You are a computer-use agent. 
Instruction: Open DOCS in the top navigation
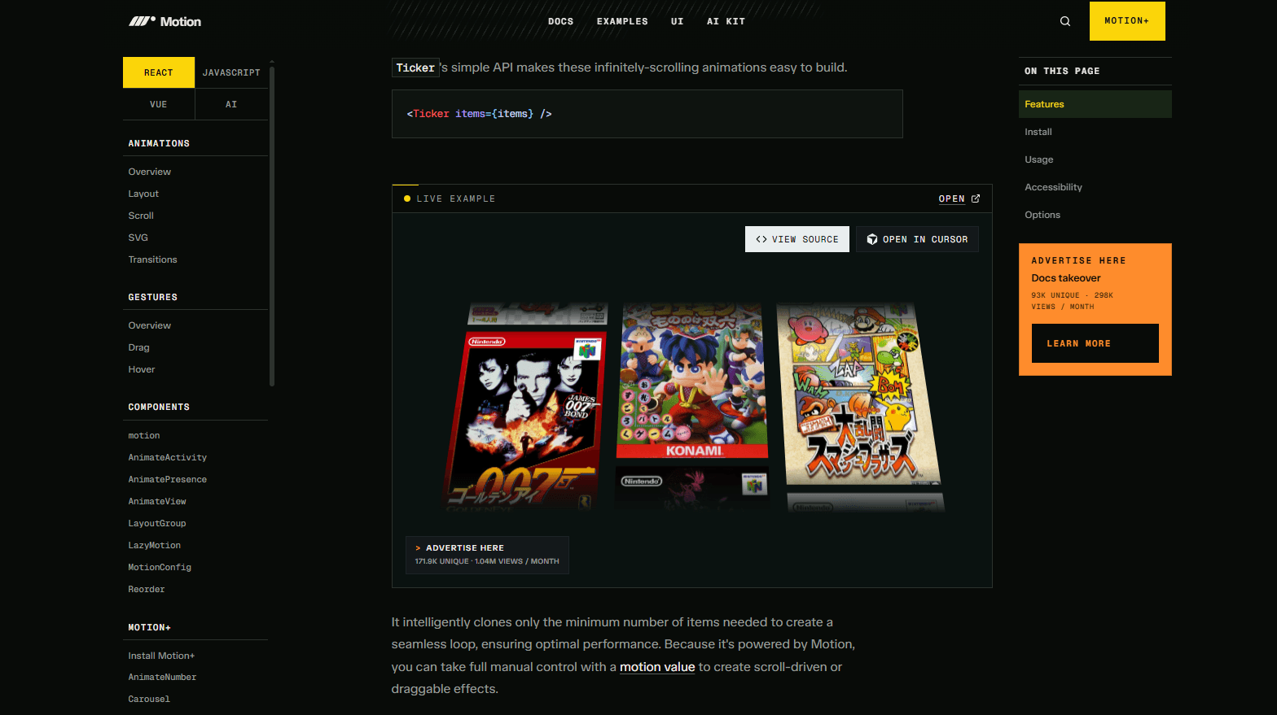[560, 21]
